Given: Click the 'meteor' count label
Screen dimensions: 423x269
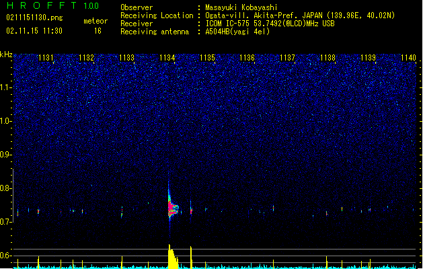Looking at the screenshot, I should [x=95, y=21].
